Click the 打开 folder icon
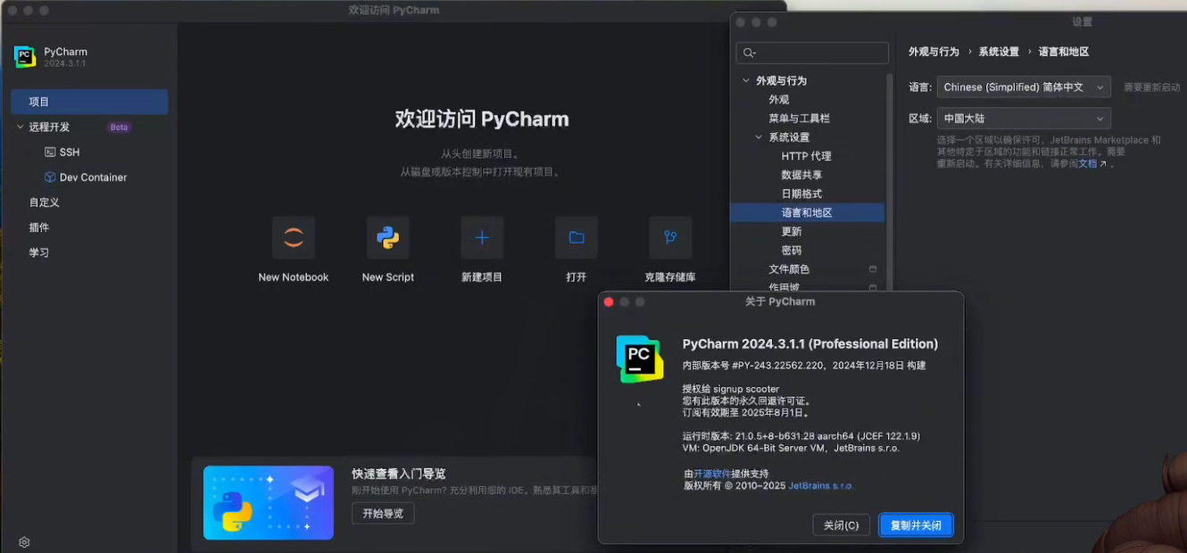Screen dimensions: 1187x553 pyautogui.click(x=577, y=238)
